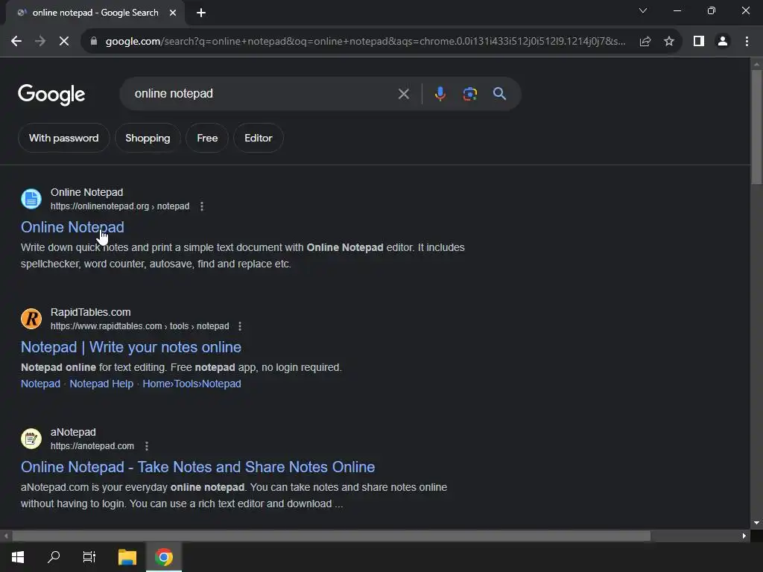763x572 pixels.
Task: Click the forward navigation arrow
Action: [40, 42]
